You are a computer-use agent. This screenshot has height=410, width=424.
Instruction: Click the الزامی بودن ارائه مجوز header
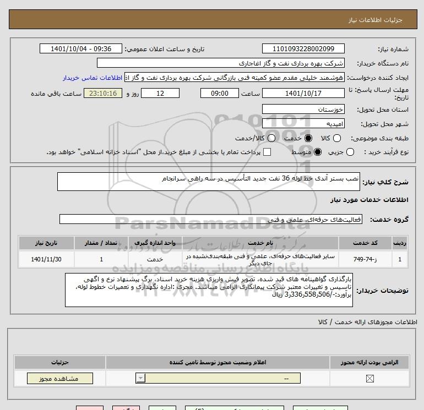(369, 362)
